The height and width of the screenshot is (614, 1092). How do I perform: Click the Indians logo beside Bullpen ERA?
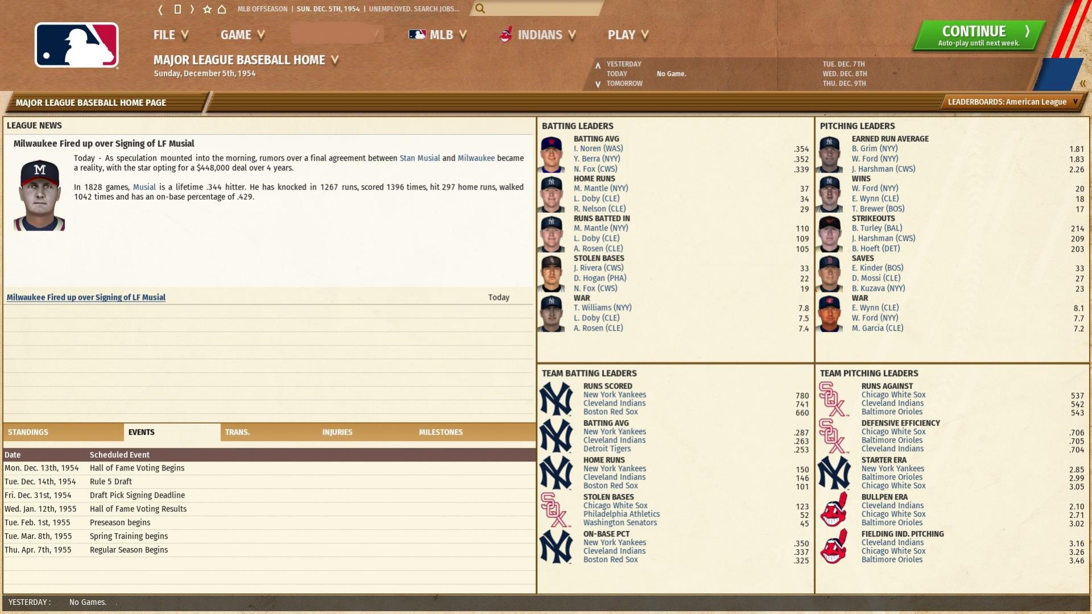(834, 510)
